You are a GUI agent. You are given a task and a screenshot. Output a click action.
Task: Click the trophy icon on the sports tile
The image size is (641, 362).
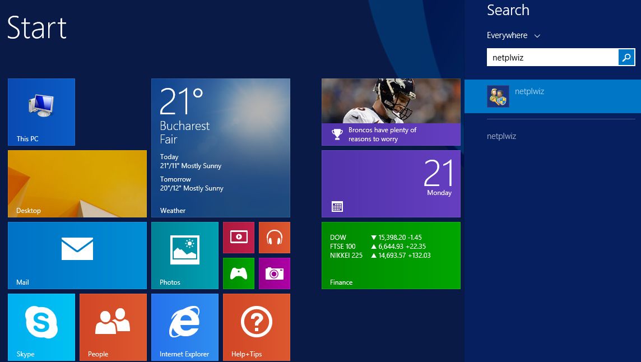click(337, 134)
